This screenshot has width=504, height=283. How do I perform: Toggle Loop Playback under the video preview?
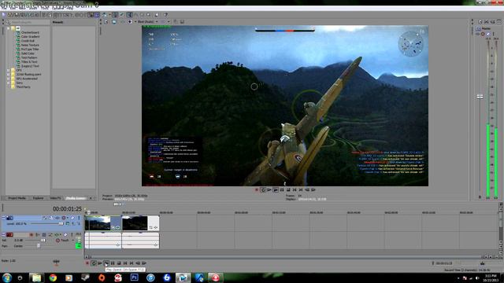[263, 190]
